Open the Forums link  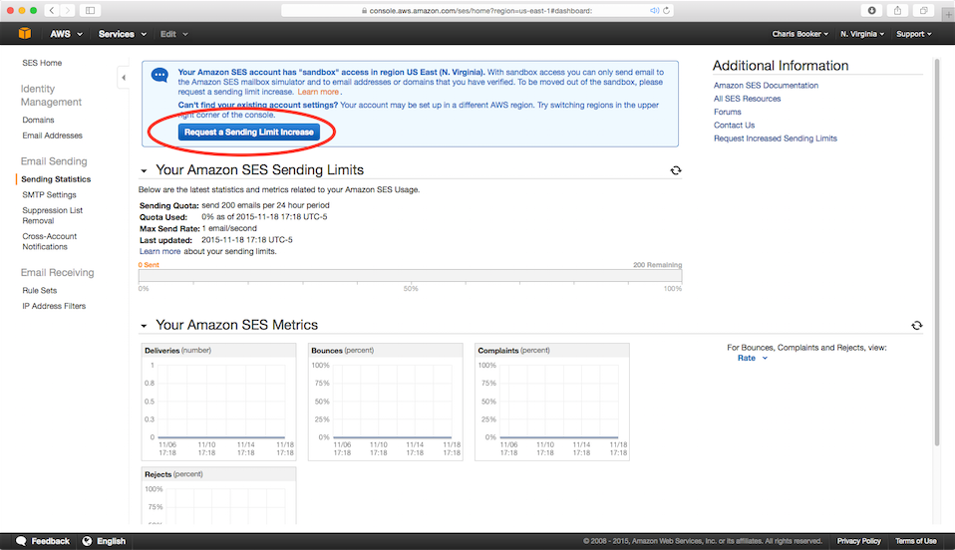point(727,112)
